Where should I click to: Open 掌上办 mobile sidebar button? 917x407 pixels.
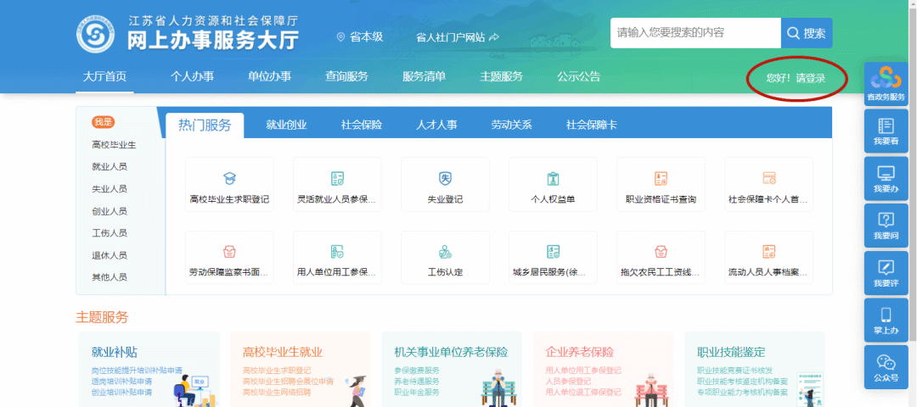tap(886, 321)
